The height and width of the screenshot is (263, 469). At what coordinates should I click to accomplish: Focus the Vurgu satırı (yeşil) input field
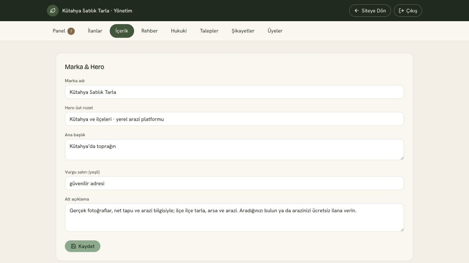pos(234,183)
